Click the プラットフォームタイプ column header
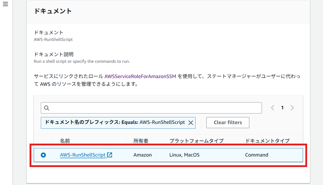Screen dimensions: 323x185 [196, 141]
